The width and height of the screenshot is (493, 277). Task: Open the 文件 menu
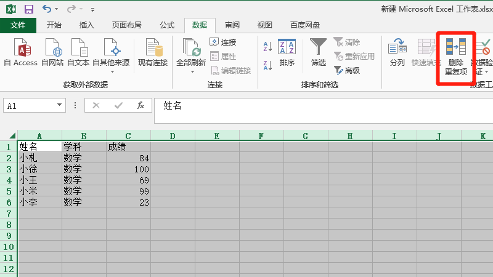coord(18,25)
